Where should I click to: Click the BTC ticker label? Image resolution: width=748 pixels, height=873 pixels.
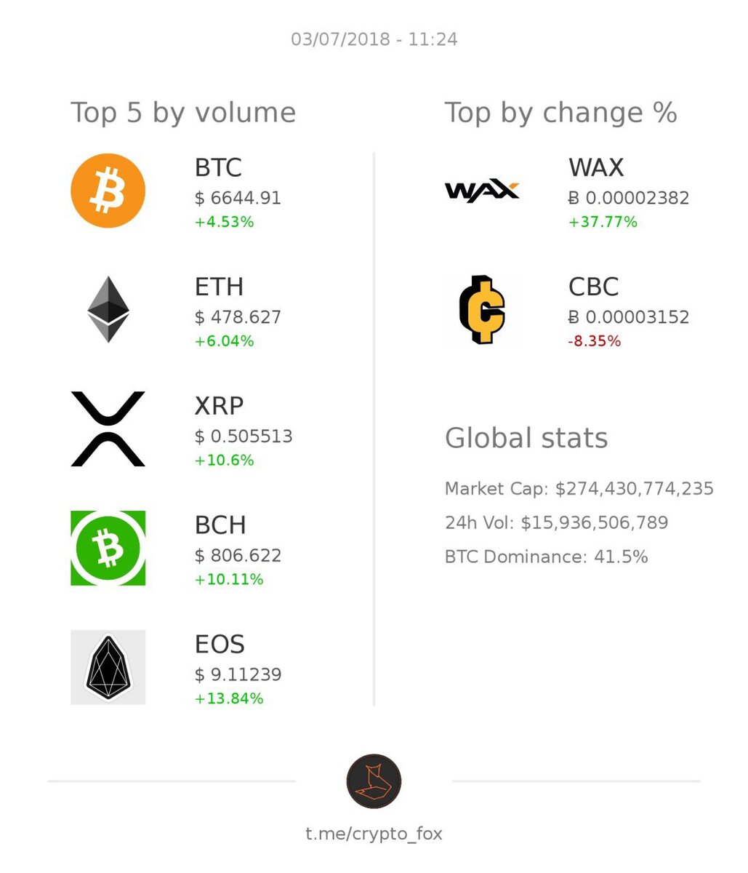click(218, 168)
